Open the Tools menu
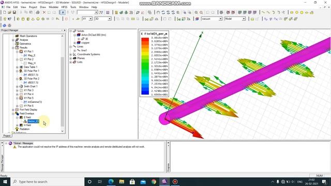This screenshot has width=331, height=186. coord(73,7)
